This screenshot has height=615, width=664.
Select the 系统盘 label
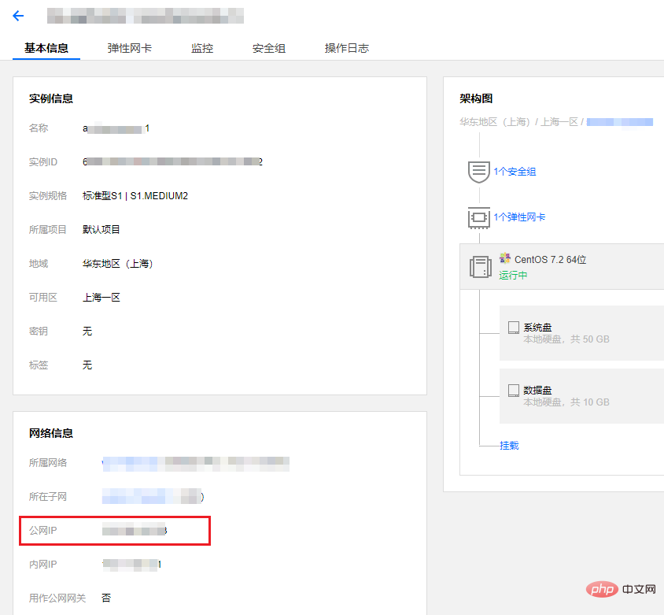click(537, 328)
